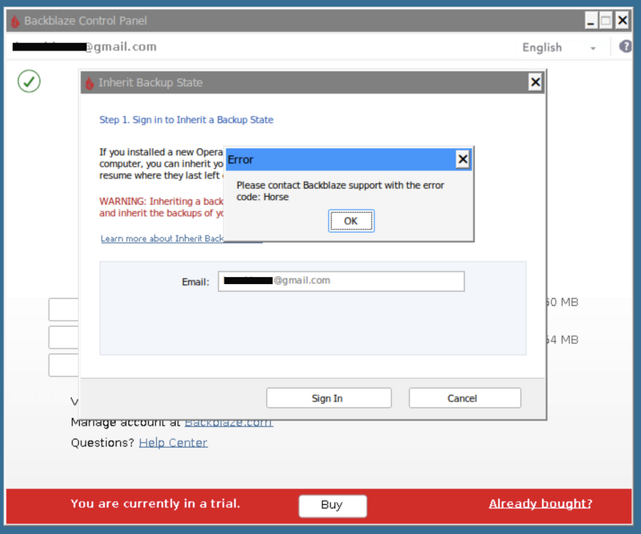Click the 'You are currently in a trial.' text
This screenshot has height=534, width=641.
tap(155, 503)
